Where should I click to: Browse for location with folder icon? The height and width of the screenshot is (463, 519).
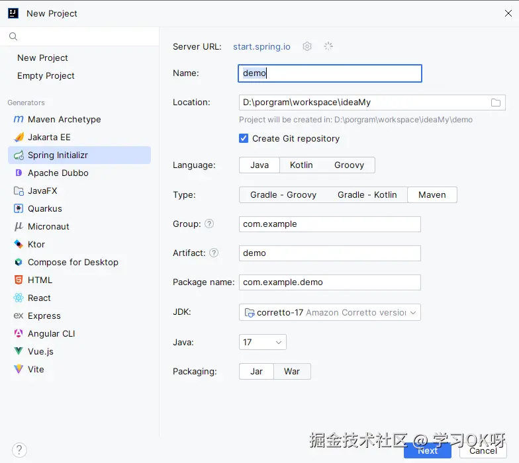point(495,103)
